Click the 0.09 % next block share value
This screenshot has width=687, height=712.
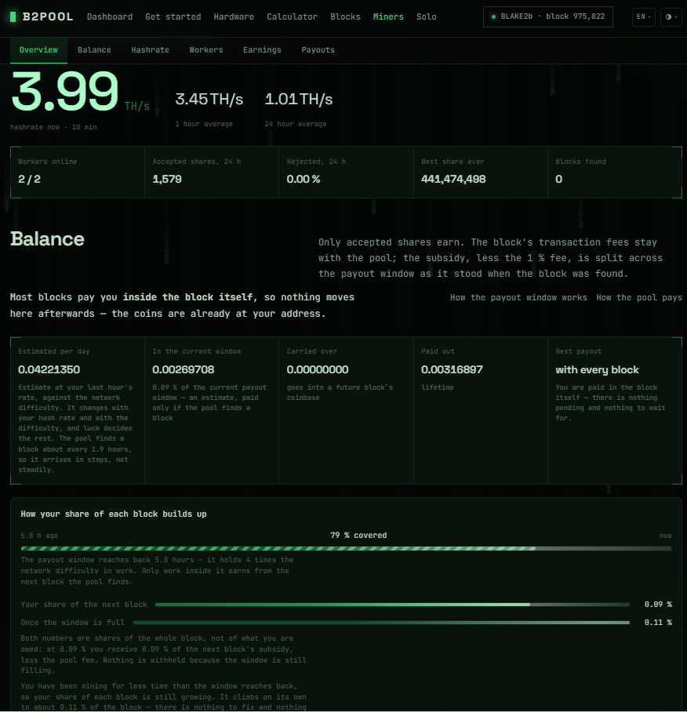(x=658, y=605)
